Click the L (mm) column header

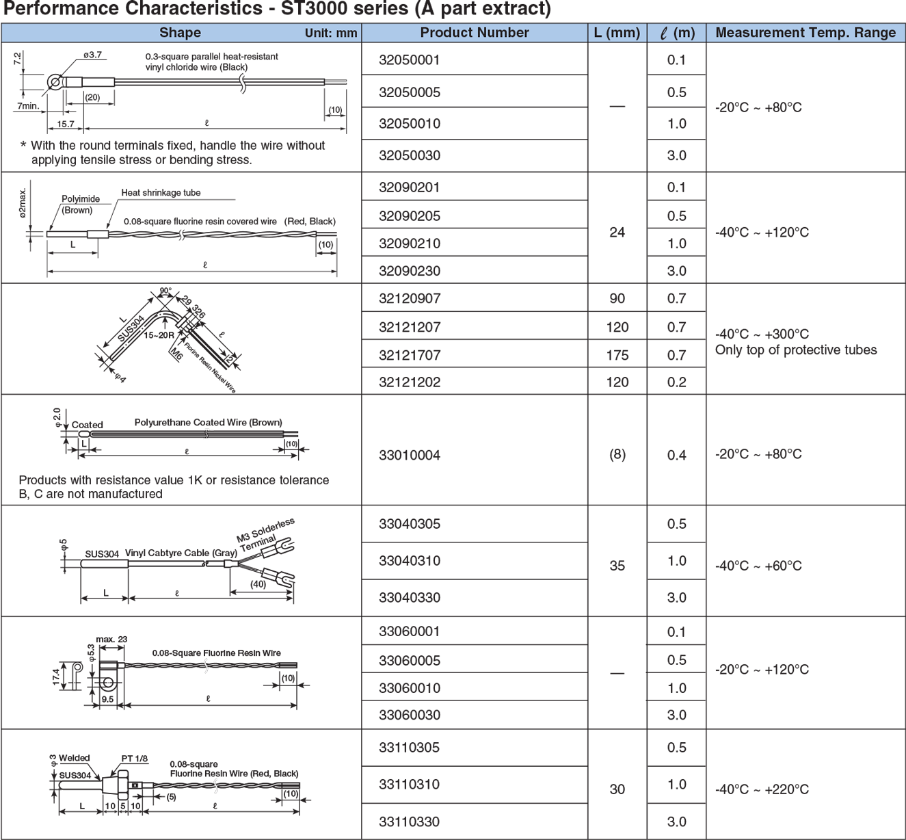click(x=617, y=33)
